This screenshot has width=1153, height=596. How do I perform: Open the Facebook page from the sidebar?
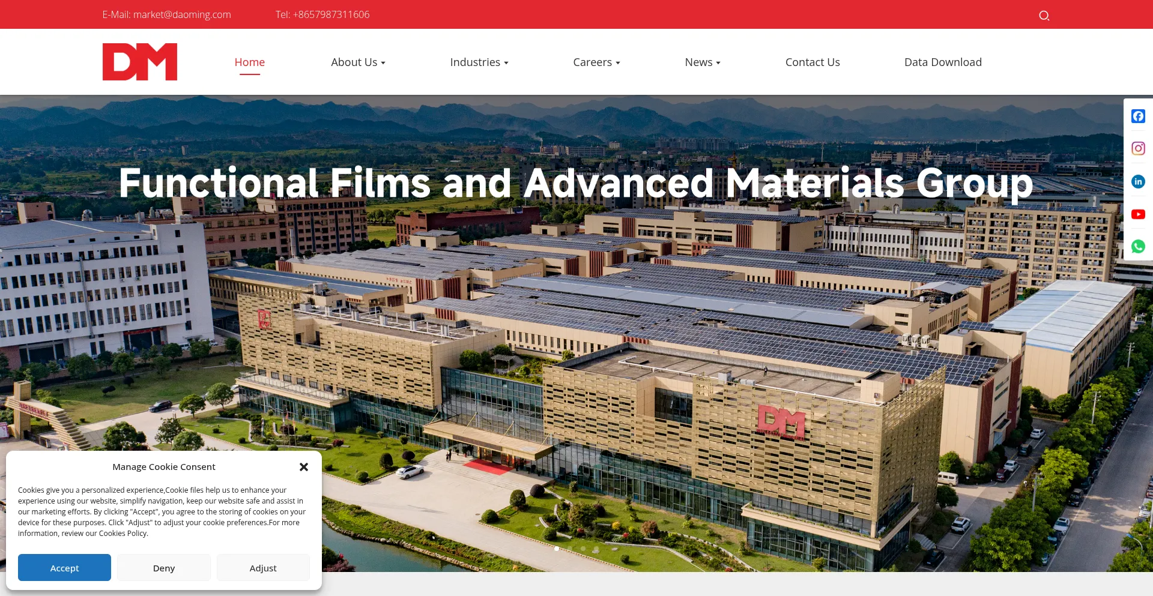point(1138,116)
